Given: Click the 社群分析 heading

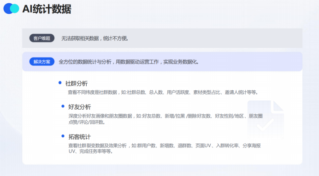Looking at the screenshot, I should coord(76,83).
